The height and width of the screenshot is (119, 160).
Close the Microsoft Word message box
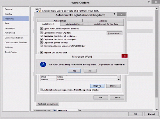(x=125, y=56)
